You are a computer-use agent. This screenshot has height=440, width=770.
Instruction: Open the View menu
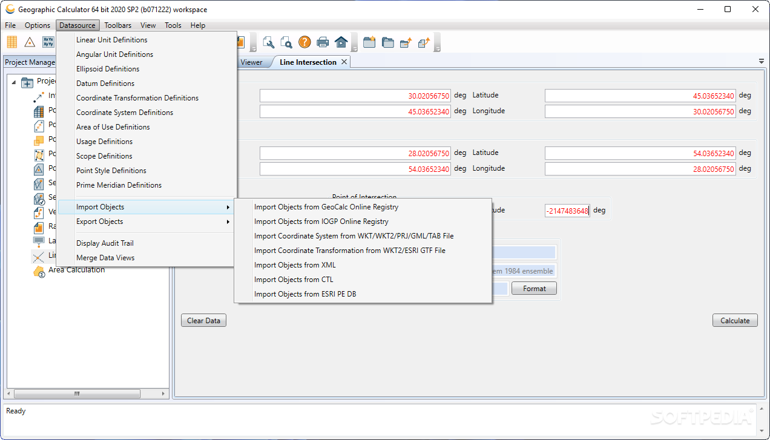pyautogui.click(x=148, y=25)
